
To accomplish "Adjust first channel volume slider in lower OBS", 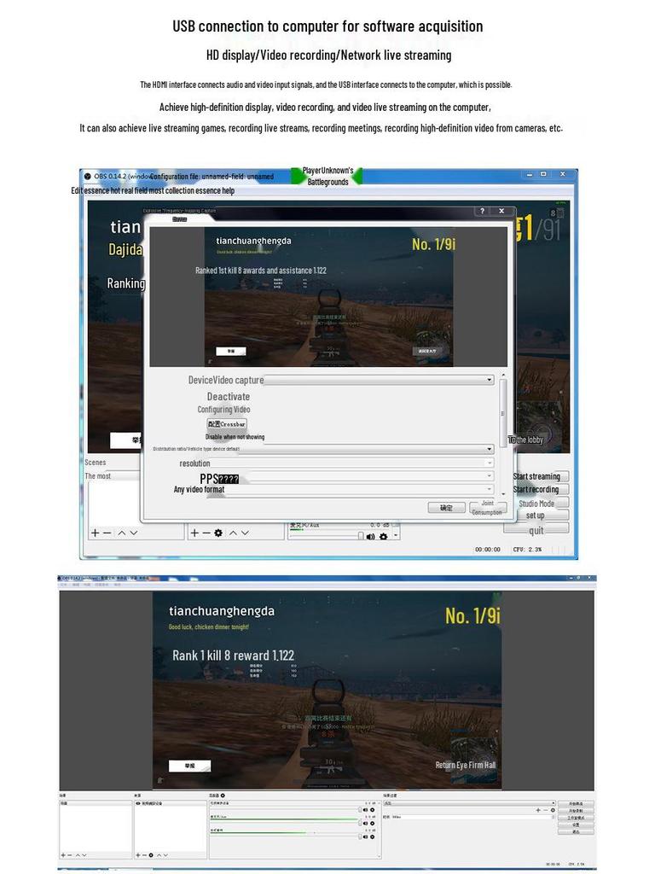I will [x=360, y=809].
